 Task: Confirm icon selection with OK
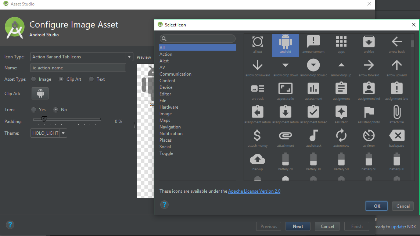(377, 206)
